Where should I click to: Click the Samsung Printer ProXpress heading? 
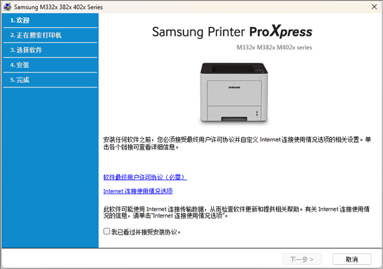[232, 32]
